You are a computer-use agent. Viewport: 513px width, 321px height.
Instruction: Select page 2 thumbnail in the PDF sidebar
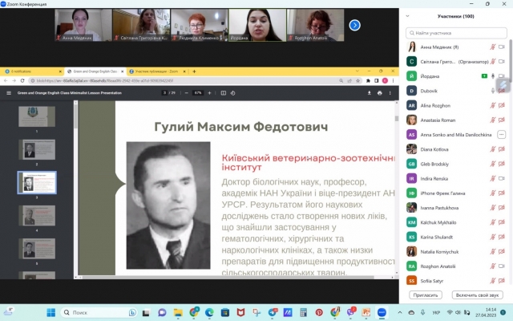pos(37,149)
